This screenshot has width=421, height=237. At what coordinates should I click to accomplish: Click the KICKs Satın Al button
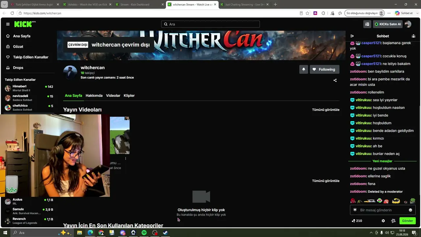pos(388,24)
